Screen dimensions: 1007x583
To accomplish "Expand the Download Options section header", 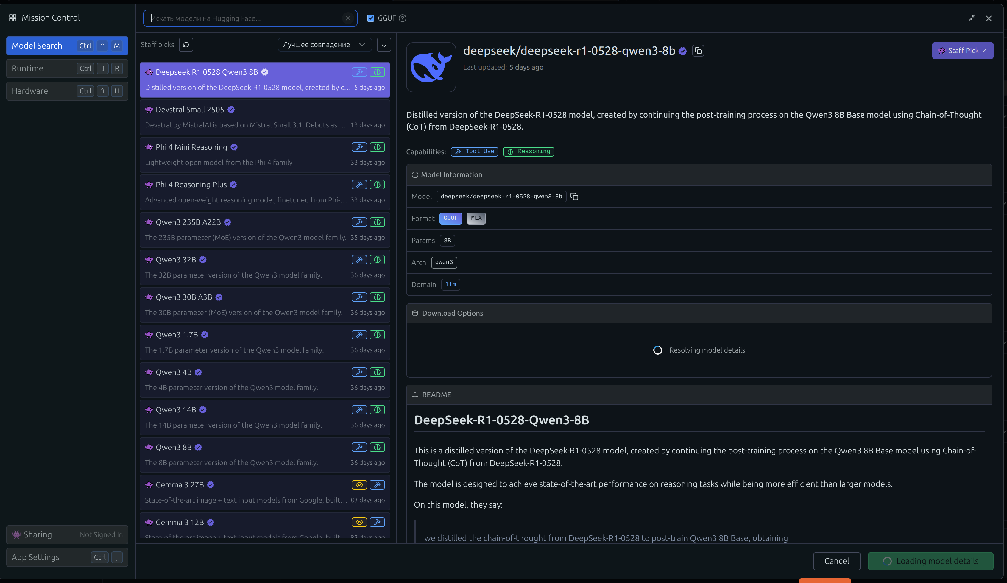I will [452, 313].
